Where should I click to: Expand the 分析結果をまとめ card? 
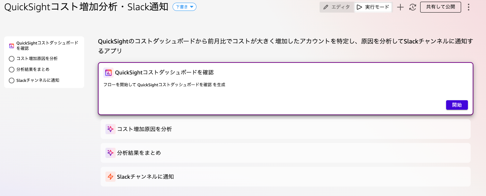(285, 153)
